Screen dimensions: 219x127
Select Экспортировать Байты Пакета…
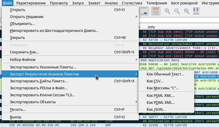click(x=70, y=81)
